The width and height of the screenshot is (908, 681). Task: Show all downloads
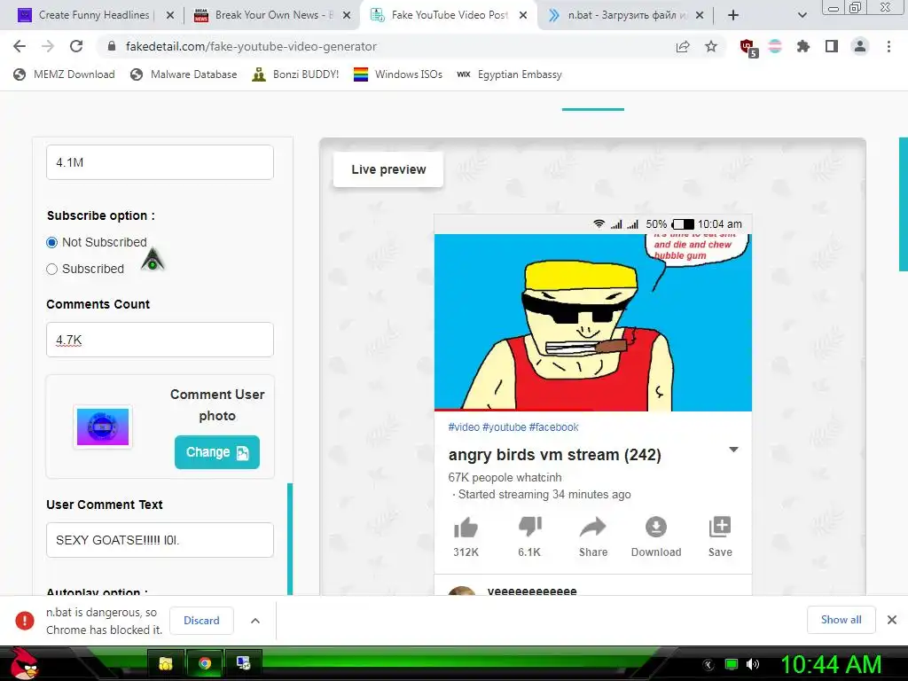[x=841, y=620]
